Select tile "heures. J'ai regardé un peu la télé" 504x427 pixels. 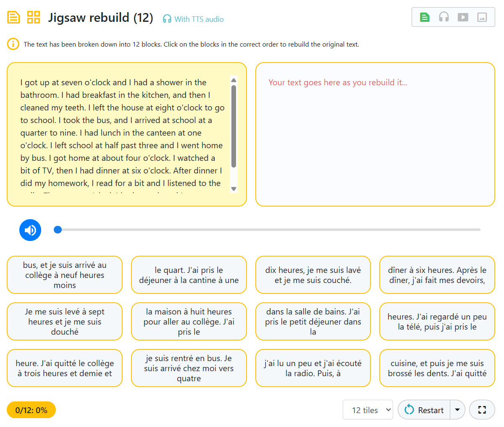tap(437, 322)
